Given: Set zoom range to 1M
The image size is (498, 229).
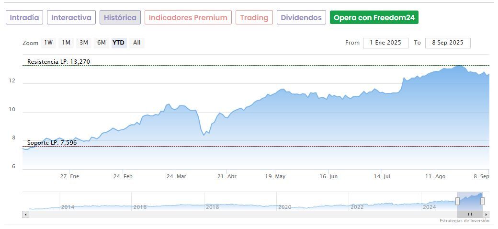Looking at the screenshot, I should [x=66, y=43].
